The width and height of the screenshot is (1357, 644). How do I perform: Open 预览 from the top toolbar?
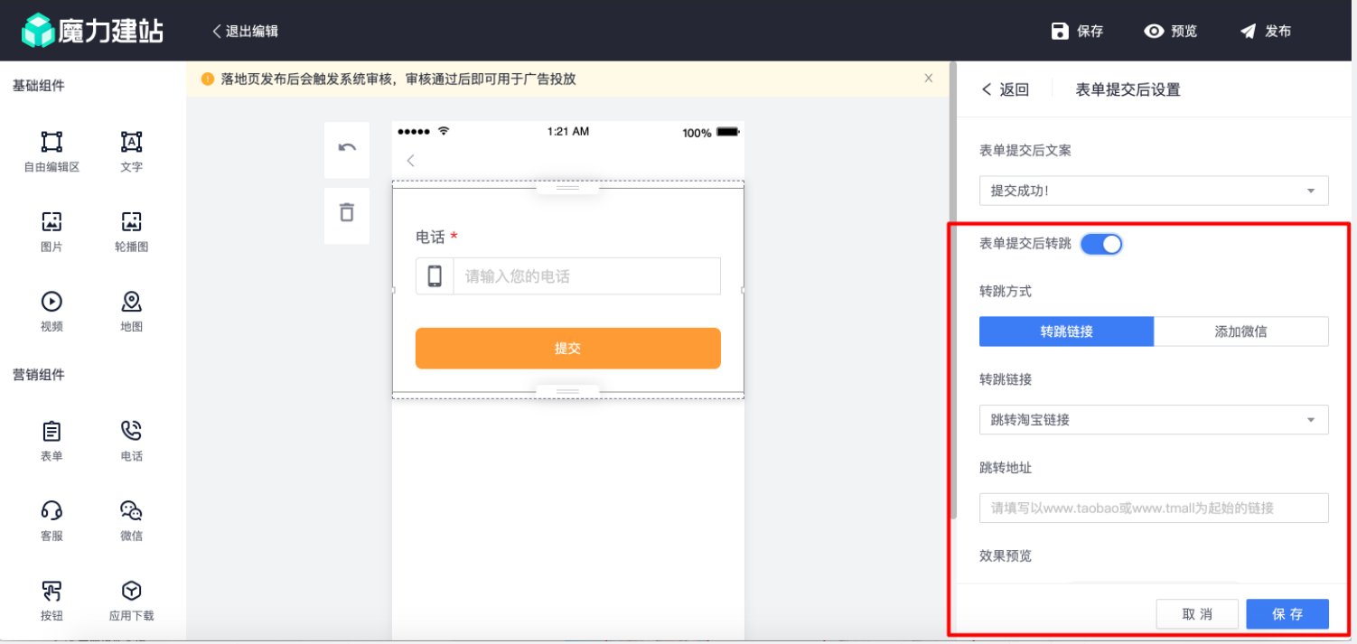[1170, 30]
